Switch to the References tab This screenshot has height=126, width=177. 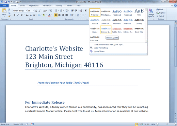click(47, 5)
